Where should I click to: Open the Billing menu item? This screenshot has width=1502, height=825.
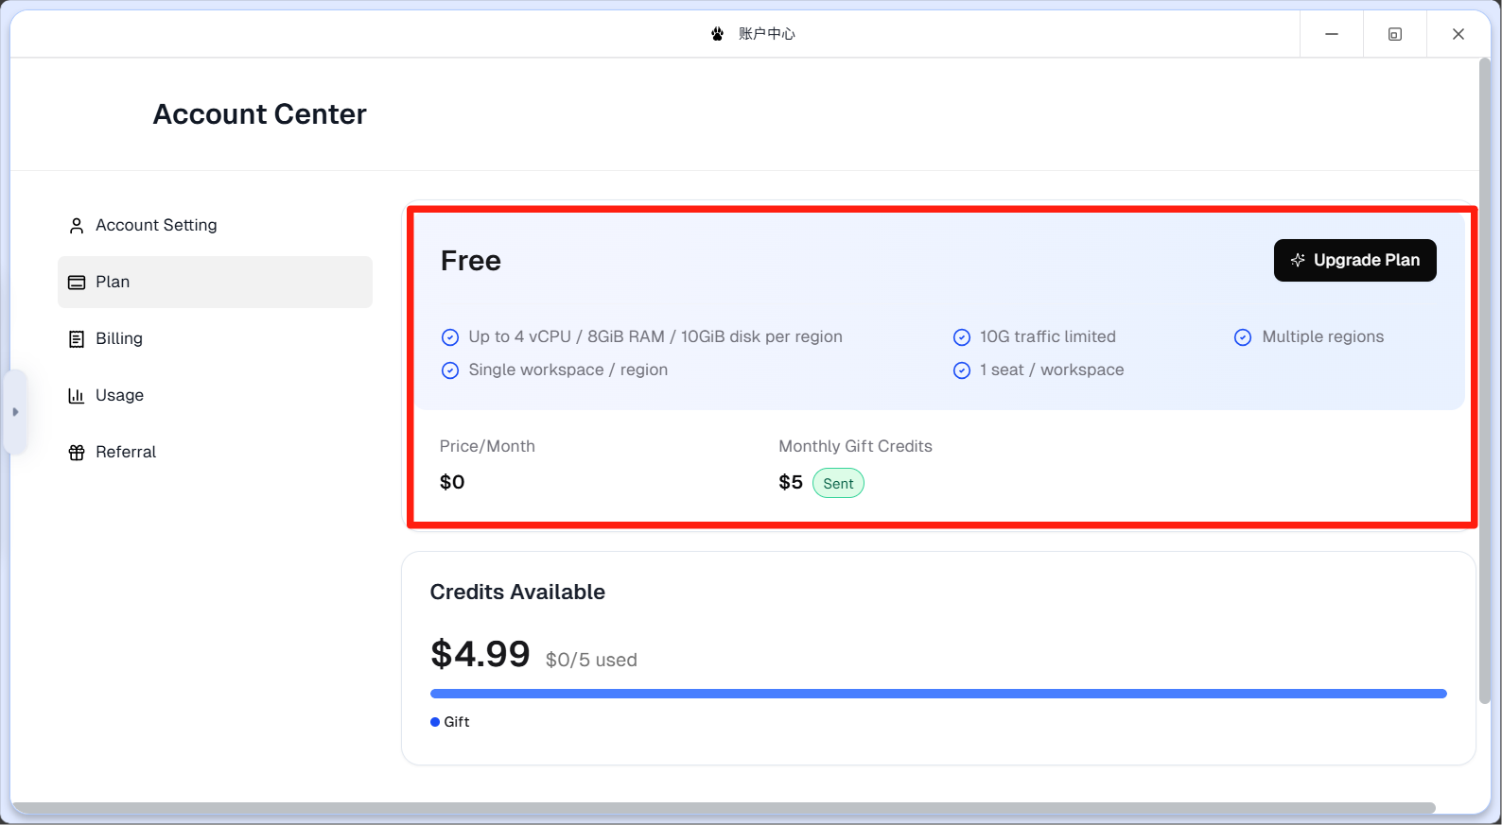[x=119, y=338]
